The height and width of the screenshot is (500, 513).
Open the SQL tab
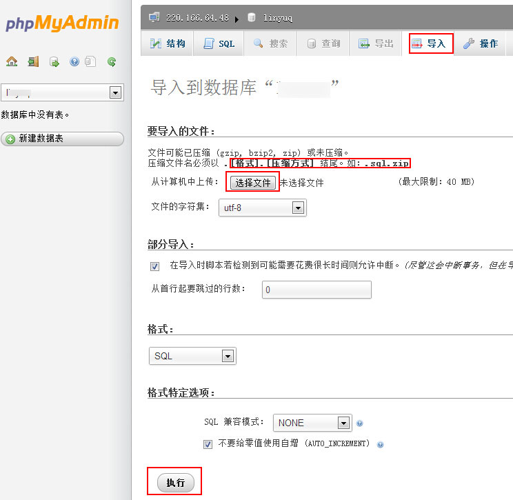pyautogui.click(x=219, y=43)
